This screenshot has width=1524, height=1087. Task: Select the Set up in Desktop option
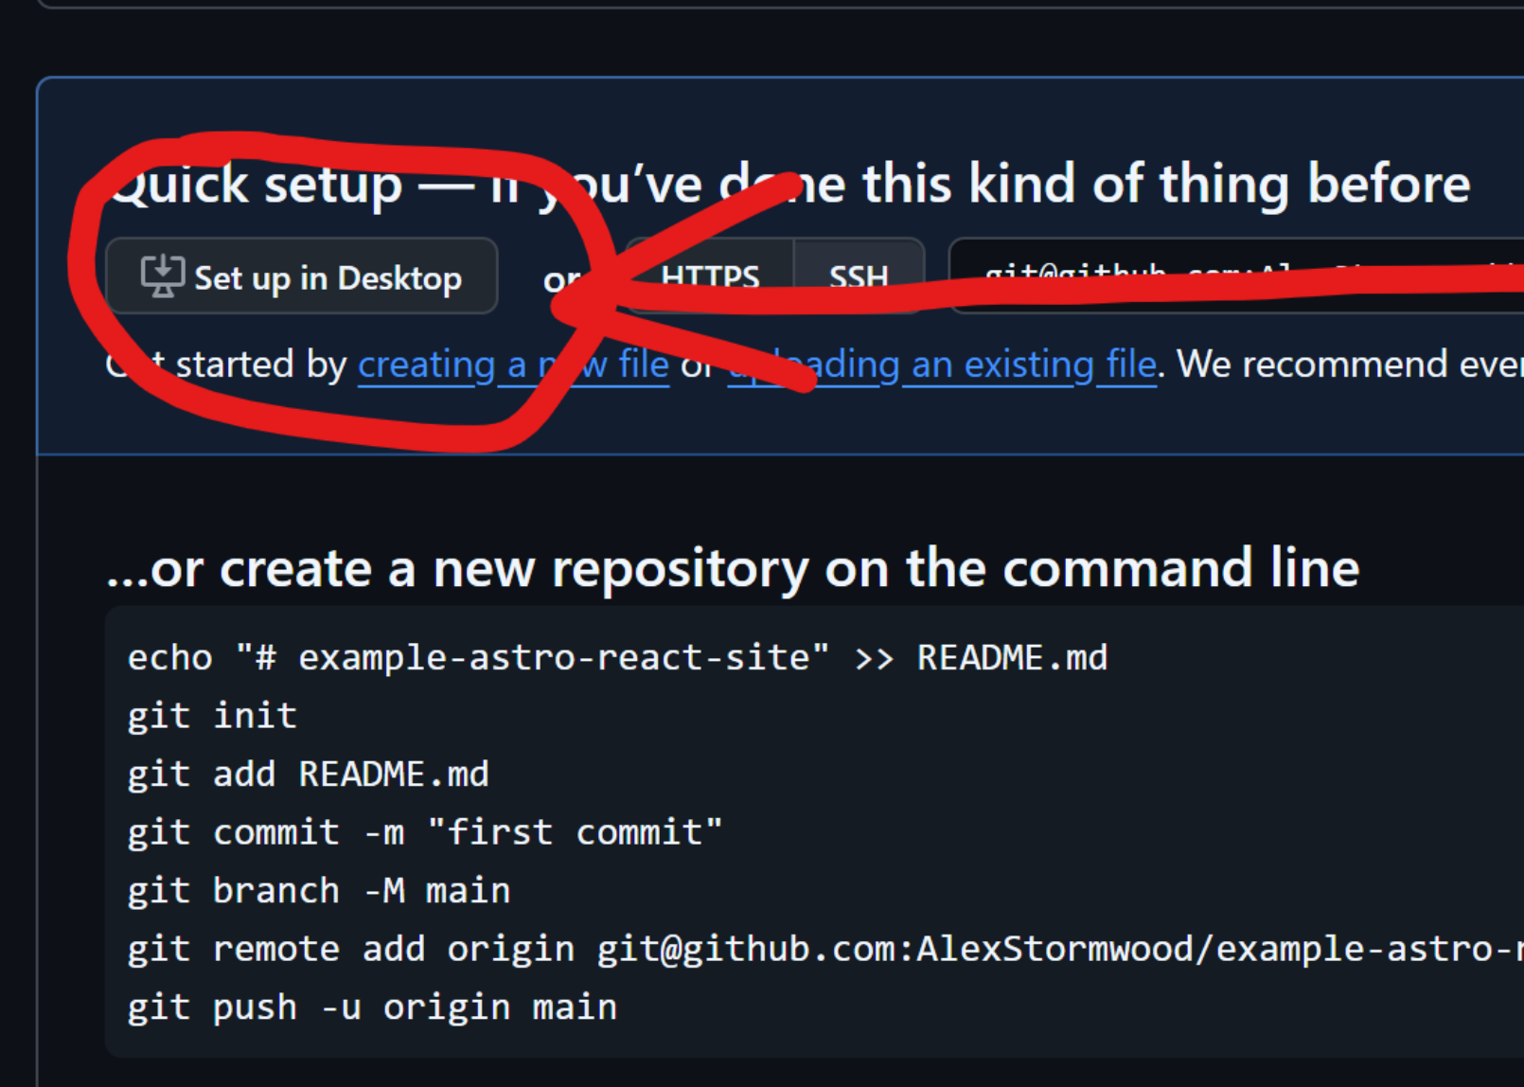pyautogui.click(x=303, y=276)
